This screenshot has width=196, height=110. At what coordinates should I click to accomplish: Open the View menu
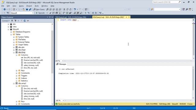click(14, 6)
